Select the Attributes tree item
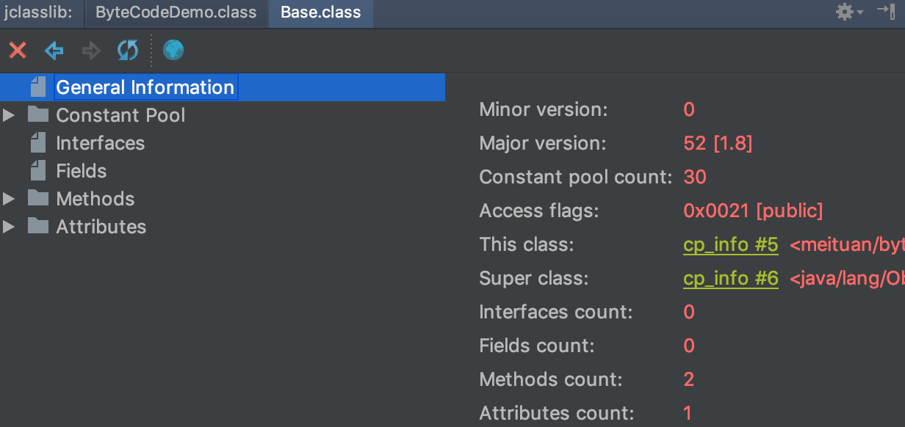This screenshot has height=427, width=905. pyautogui.click(x=101, y=227)
